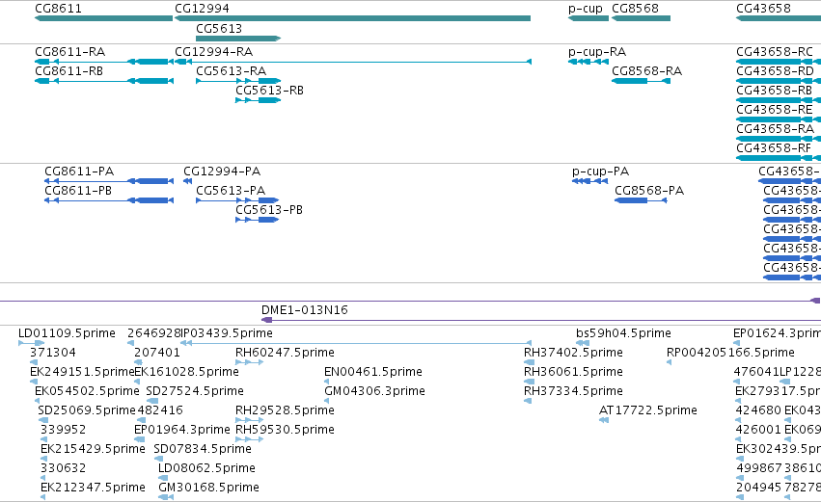The height and width of the screenshot is (502, 821).
Task: Click the CG8568-PA coding feature
Action: click(x=641, y=200)
